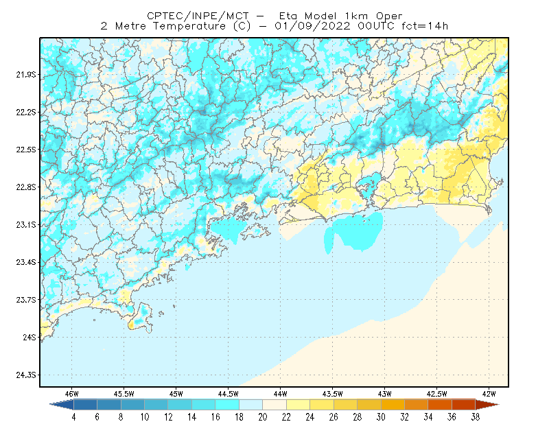The height and width of the screenshot is (424, 549).
Task: Click the orange 30-32 legend color box
Action: coord(393,405)
